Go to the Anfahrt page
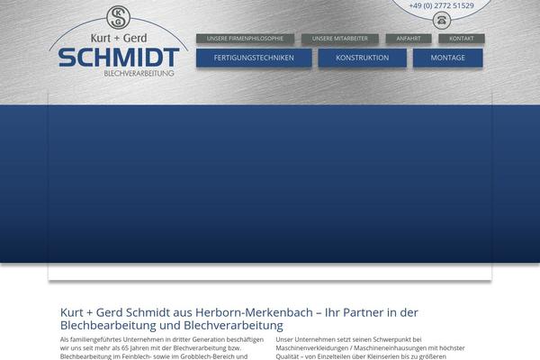Screen dimensions: 540x360 coord(409,39)
